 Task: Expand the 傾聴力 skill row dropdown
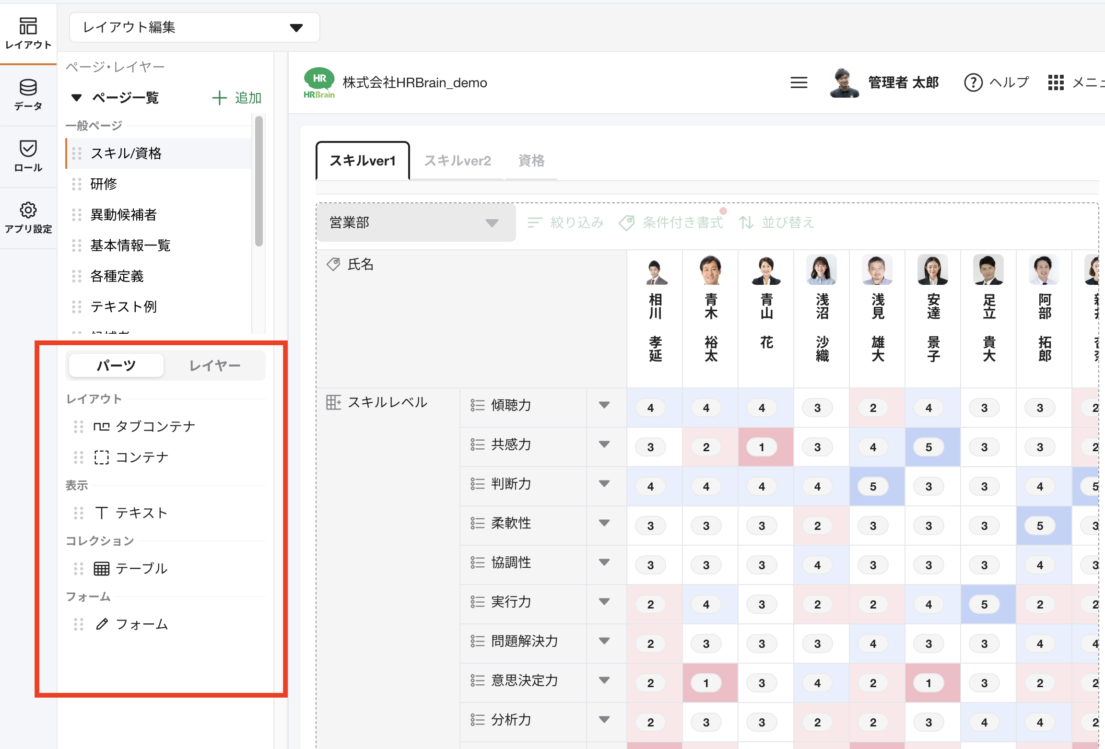[605, 405]
